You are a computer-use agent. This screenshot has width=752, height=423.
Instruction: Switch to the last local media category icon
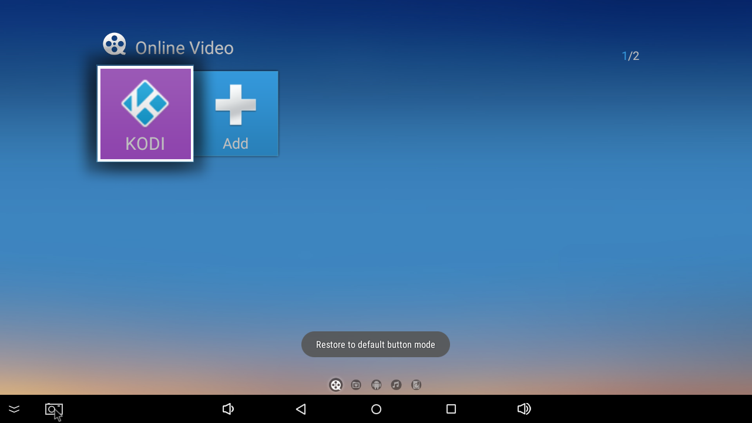pyautogui.click(x=416, y=385)
